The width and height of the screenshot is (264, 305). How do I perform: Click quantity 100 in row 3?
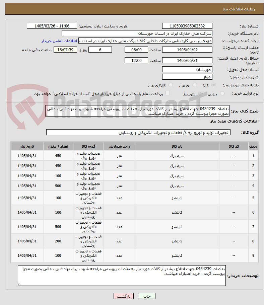(x=58, y=176)
